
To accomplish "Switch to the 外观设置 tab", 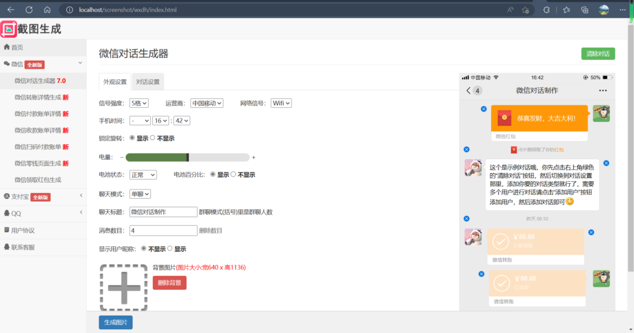I will (115, 82).
